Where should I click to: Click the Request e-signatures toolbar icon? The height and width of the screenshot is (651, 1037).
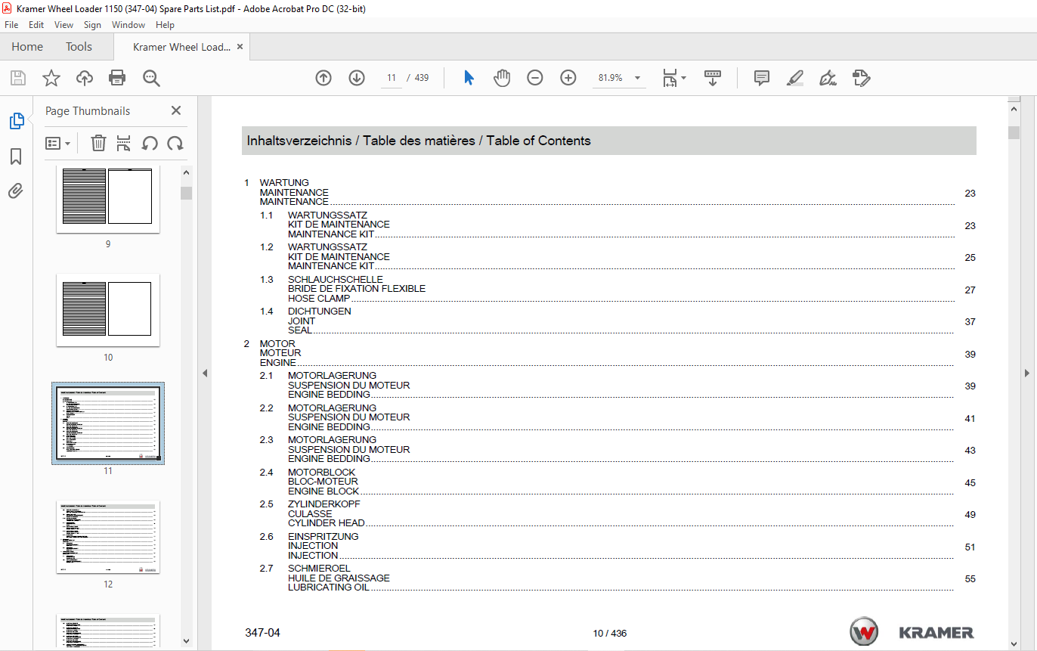click(862, 78)
